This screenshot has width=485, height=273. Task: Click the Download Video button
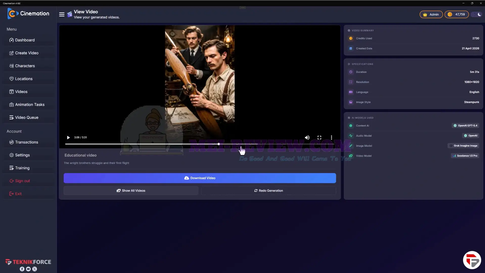pyautogui.click(x=200, y=178)
